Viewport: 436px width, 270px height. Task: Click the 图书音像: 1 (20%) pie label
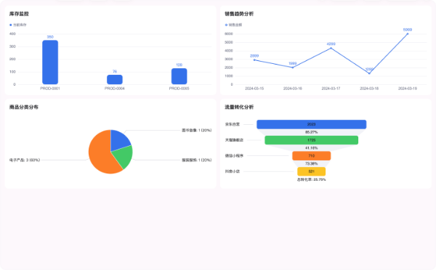tap(197, 130)
